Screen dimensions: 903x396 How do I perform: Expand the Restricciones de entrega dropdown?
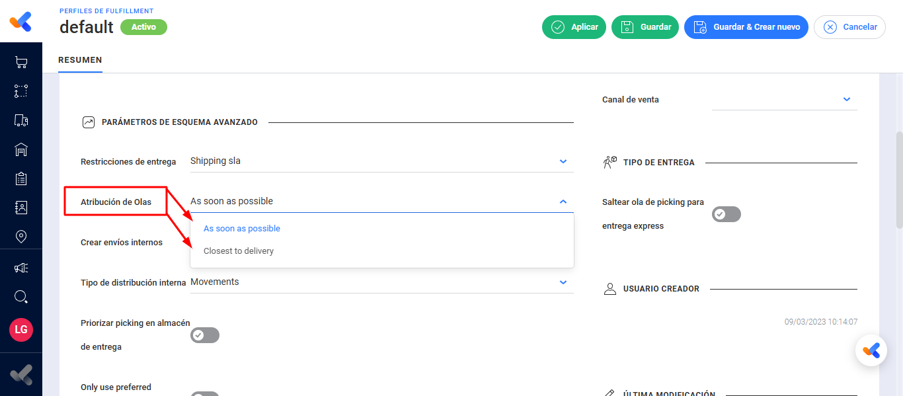pyautogui.click(x=563, y=161)
